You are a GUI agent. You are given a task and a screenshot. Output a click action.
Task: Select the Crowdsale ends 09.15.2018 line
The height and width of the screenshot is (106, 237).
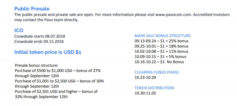(x=39, y=41)
